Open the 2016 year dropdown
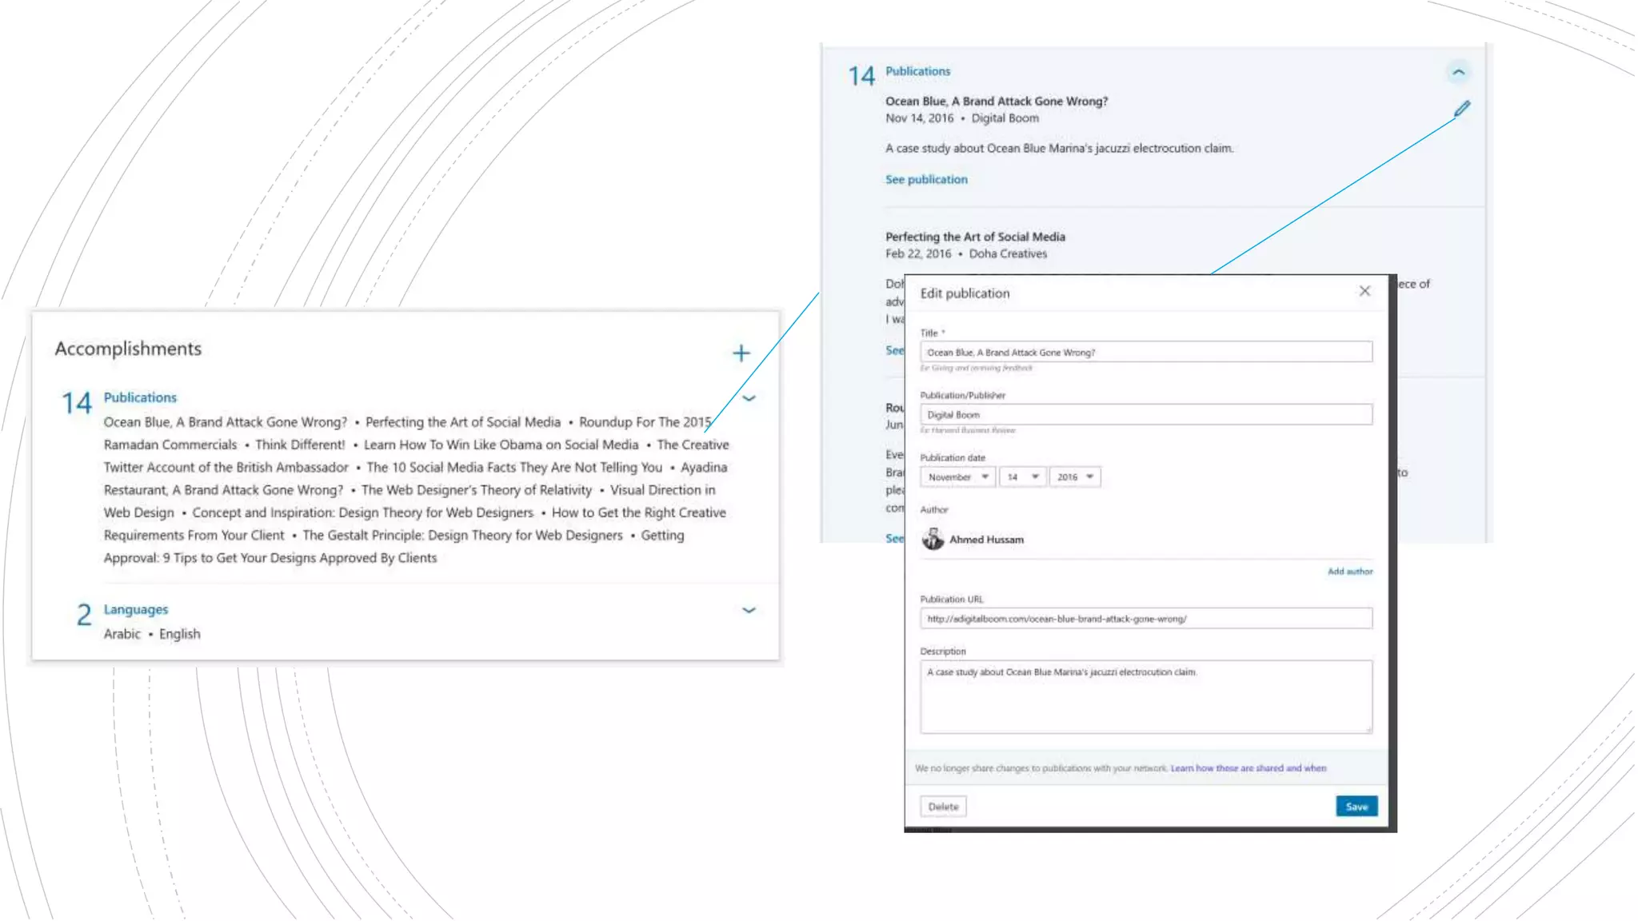The height and width of the screenshot is (921, 1638). click(x=1074, y=476)
